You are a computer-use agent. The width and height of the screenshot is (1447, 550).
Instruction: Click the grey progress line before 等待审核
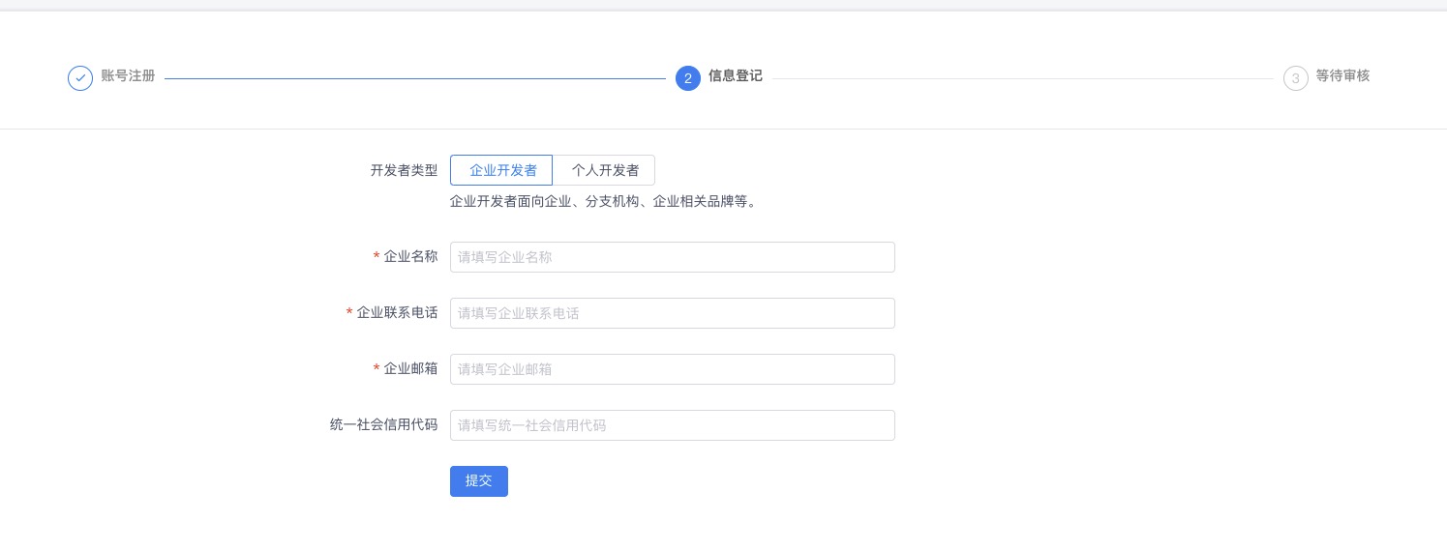pyautogui.click(x=1023, y=78)
